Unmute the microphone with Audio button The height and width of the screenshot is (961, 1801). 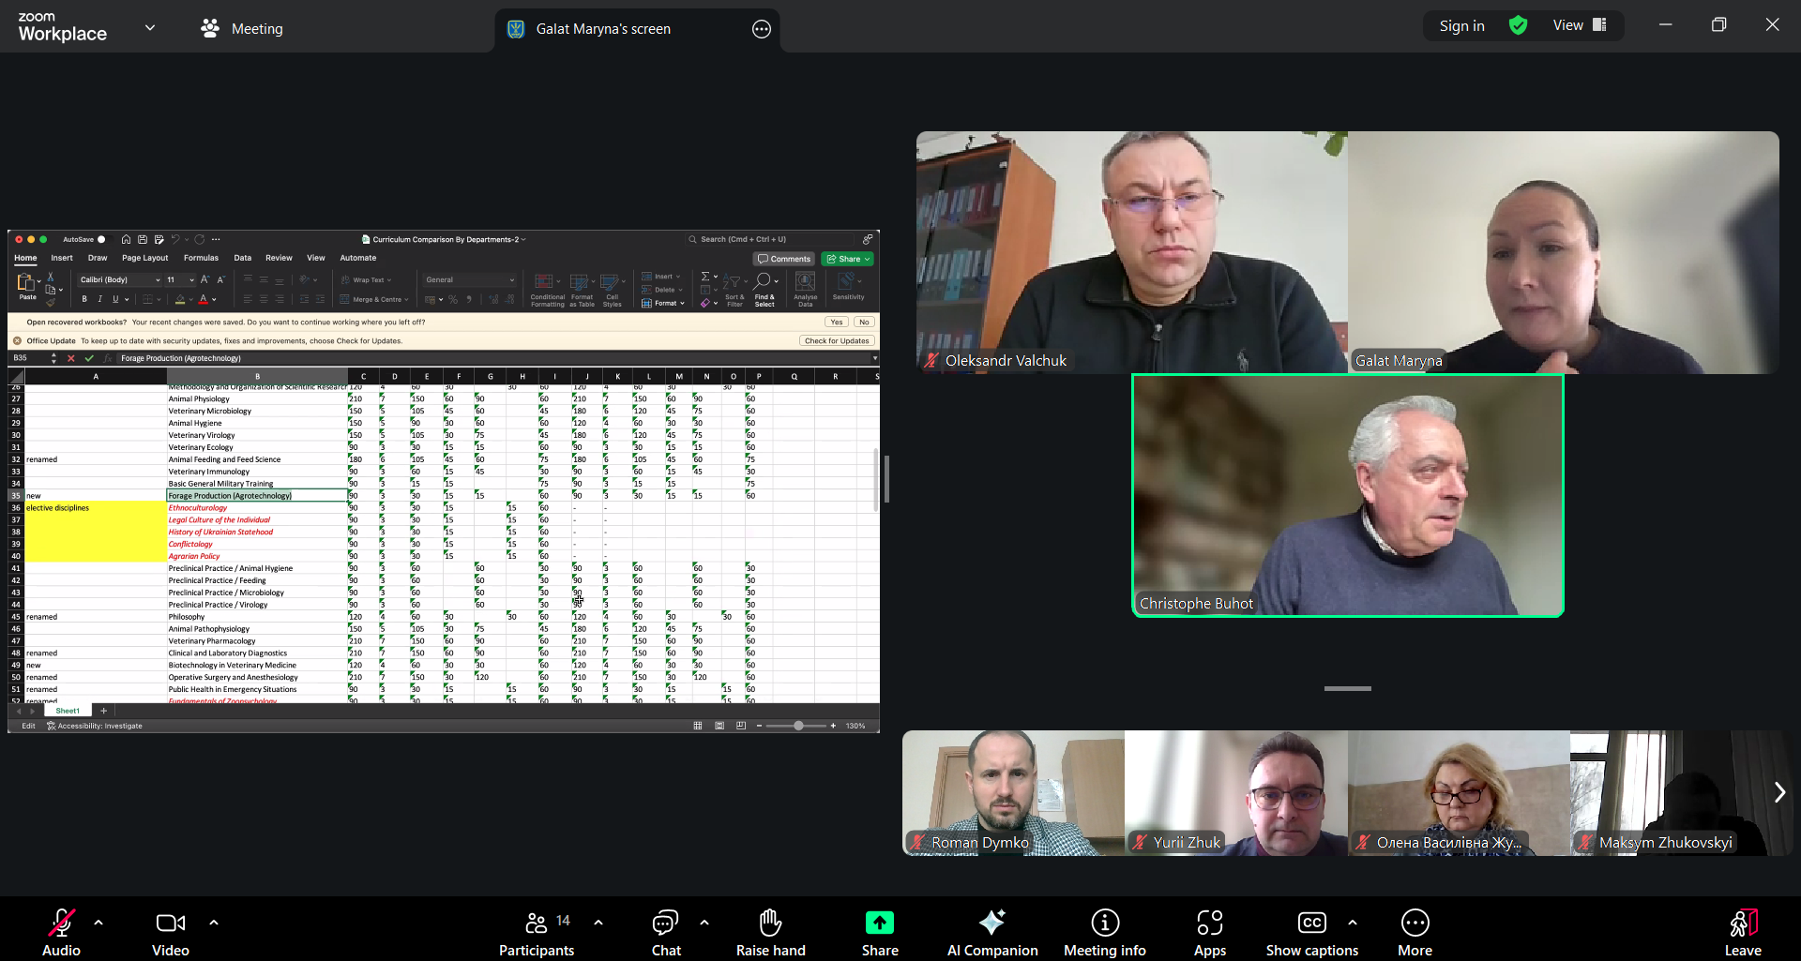click(x=62, y=933)
